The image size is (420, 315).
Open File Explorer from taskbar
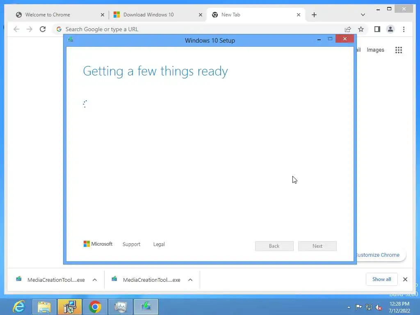pyautogui.click(x=44, y=307)
